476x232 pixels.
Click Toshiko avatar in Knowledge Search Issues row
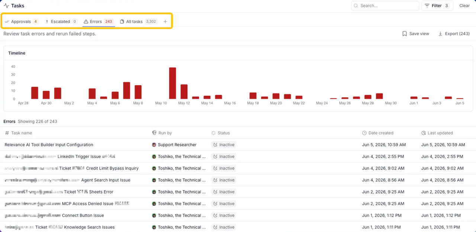pos(154,227)
